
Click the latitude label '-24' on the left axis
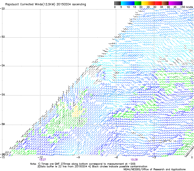[x=2, y=65]
